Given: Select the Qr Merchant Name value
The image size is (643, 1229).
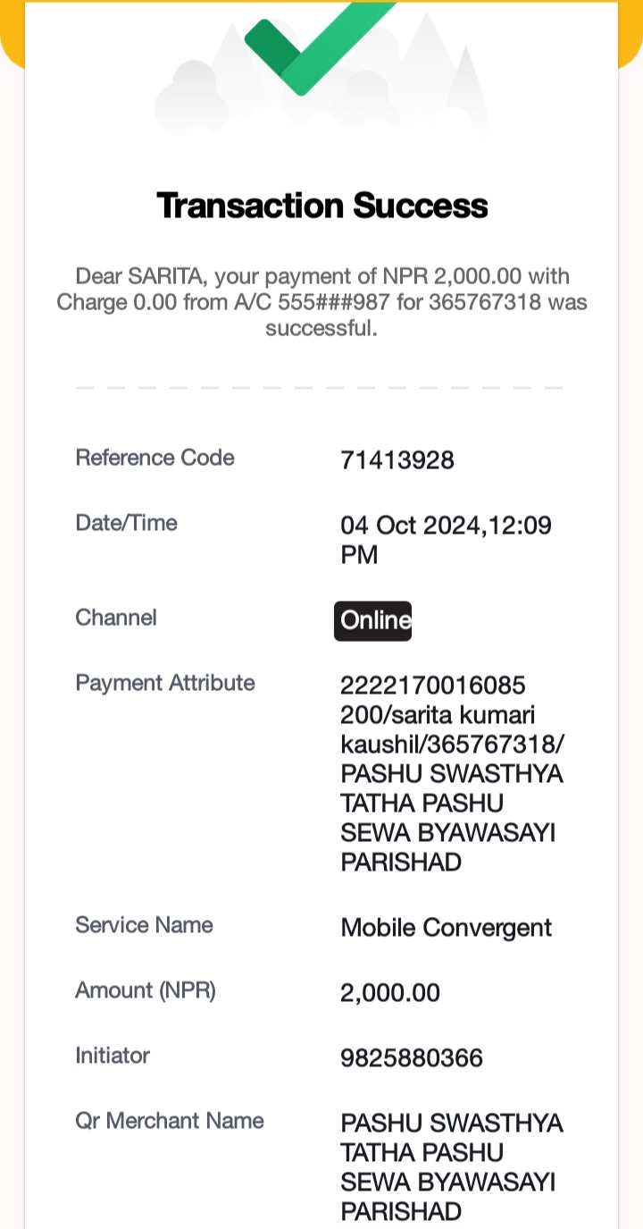Looking at the screenshot, I should [x=452, y=1167].
